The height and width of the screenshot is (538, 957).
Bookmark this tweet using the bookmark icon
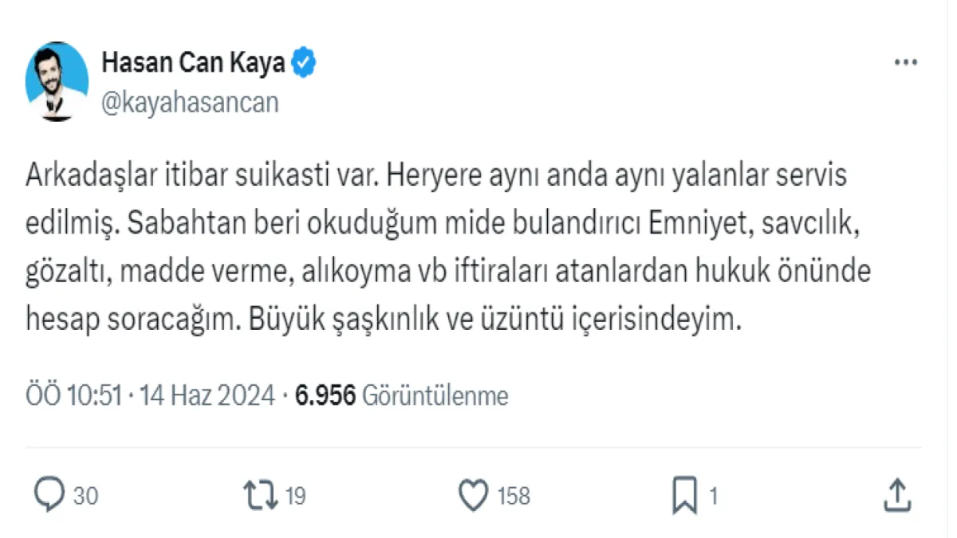684,496
